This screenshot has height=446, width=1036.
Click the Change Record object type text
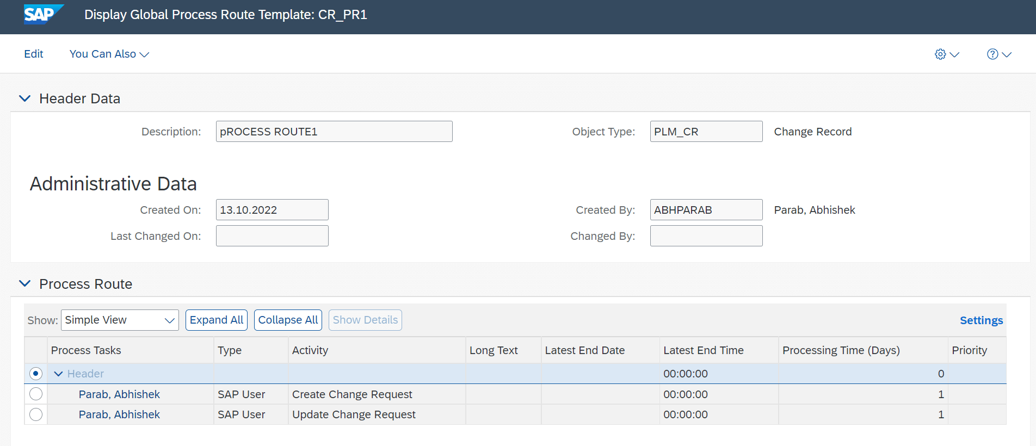(x=813, y=132)
